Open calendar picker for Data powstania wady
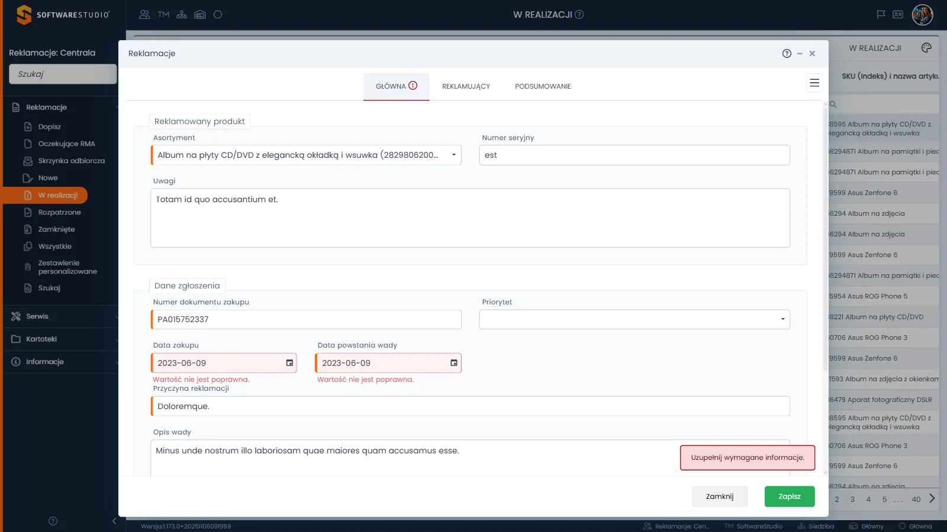 tap(454, 363)
